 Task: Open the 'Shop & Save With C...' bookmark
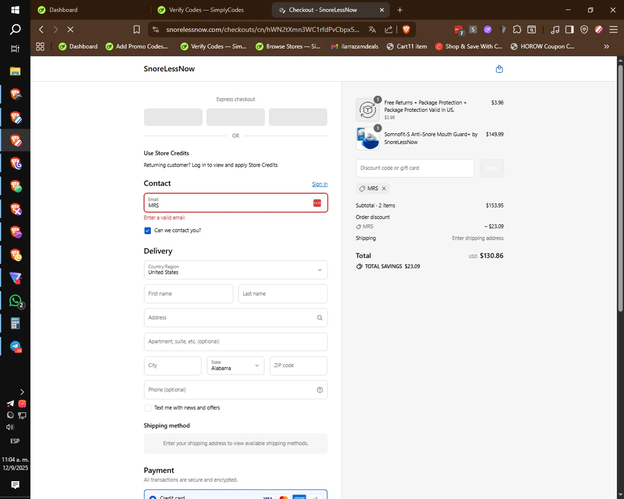[x=468, y=47]
